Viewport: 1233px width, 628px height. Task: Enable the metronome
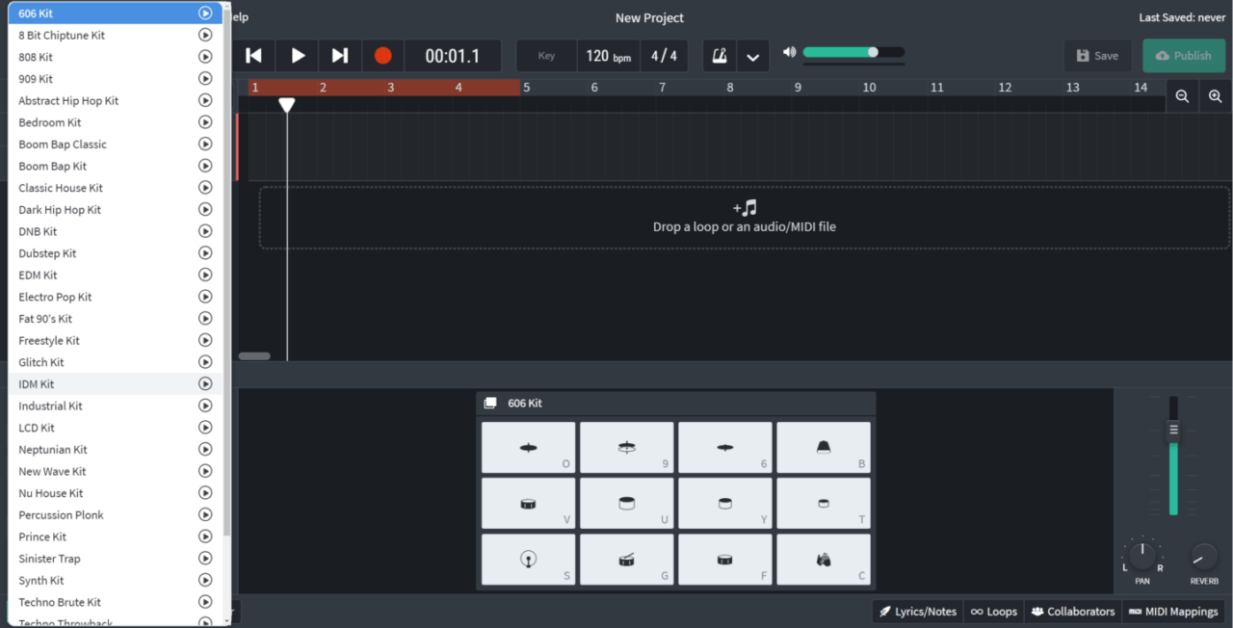coord(719,56)
